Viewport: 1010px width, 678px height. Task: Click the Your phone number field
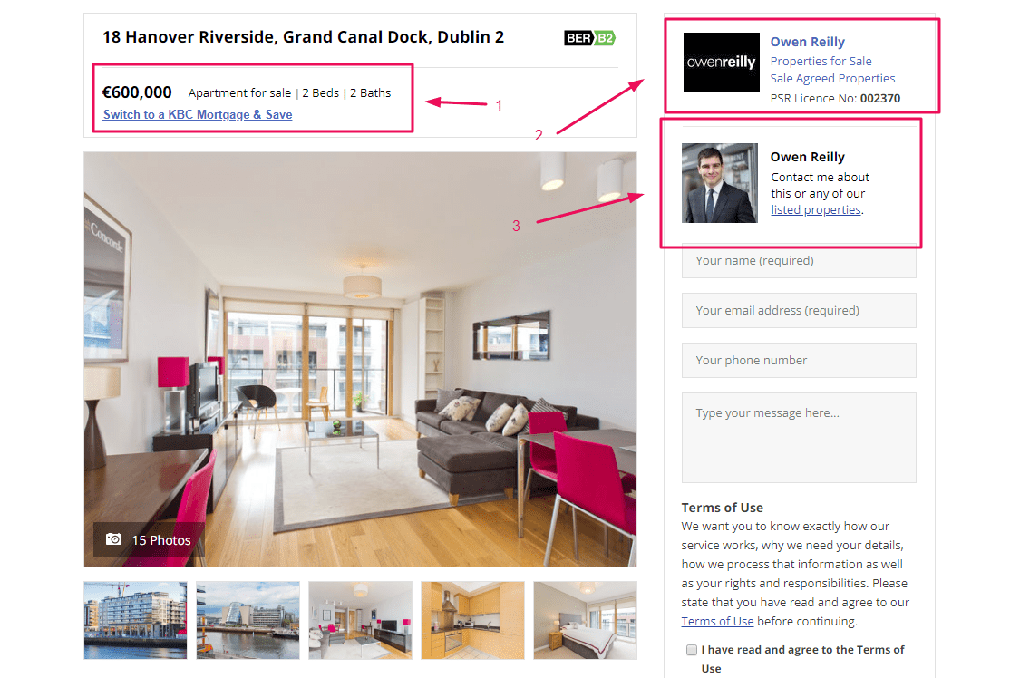tap(799, 360)
